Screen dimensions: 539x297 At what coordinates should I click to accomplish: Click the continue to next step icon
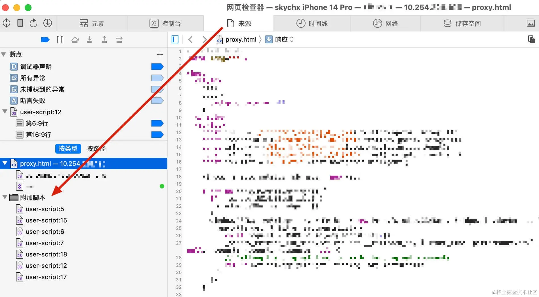(x=119, y=40)
